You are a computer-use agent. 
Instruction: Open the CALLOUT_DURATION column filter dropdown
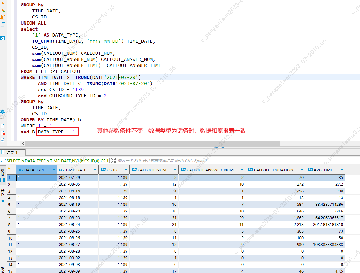[302, 170]
